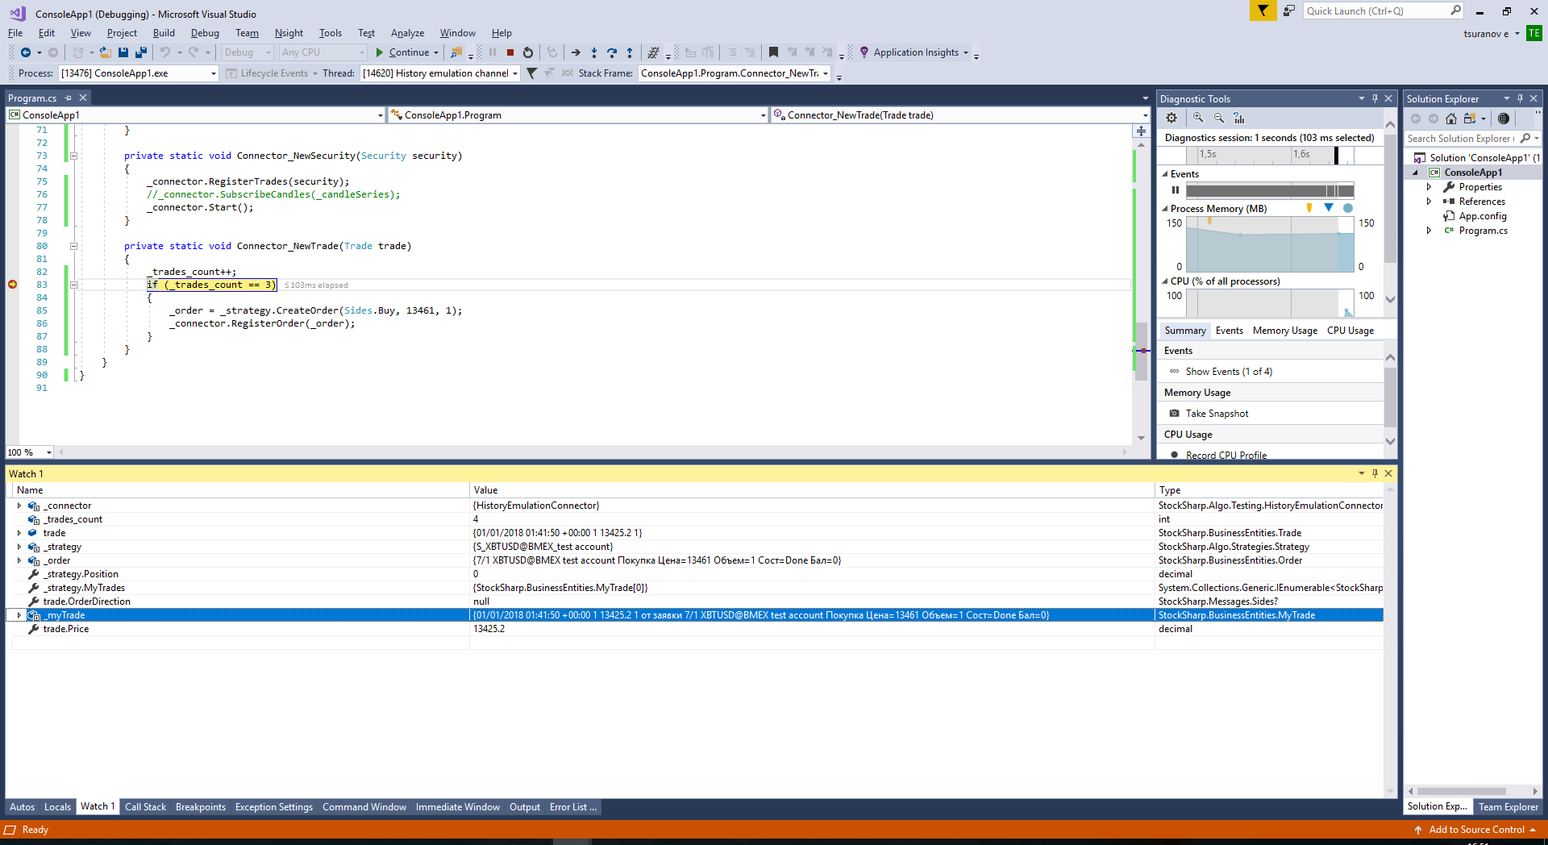
Task: Click the Quick Launch search box
Action: tap(1383, 10)
